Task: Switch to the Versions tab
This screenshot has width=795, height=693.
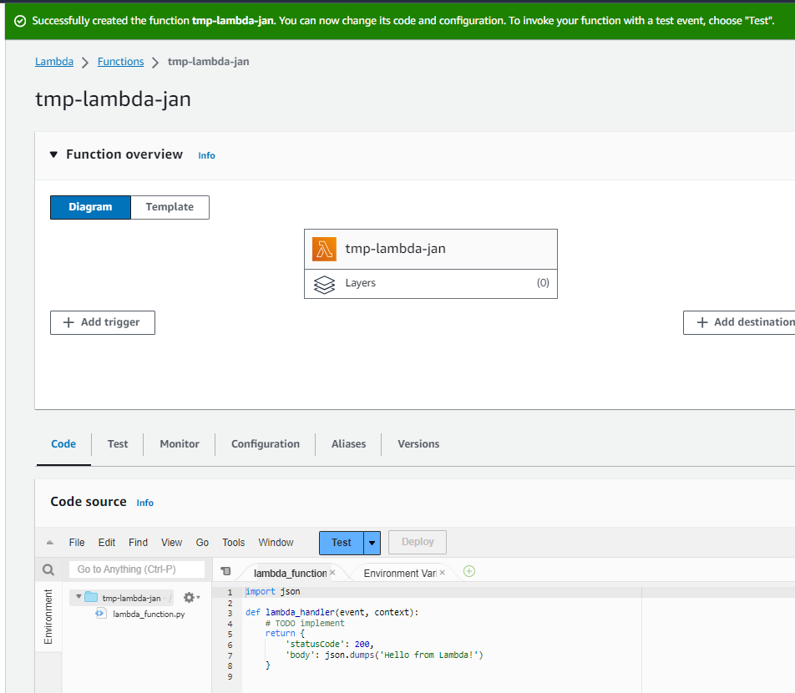Action: (418, 444)
